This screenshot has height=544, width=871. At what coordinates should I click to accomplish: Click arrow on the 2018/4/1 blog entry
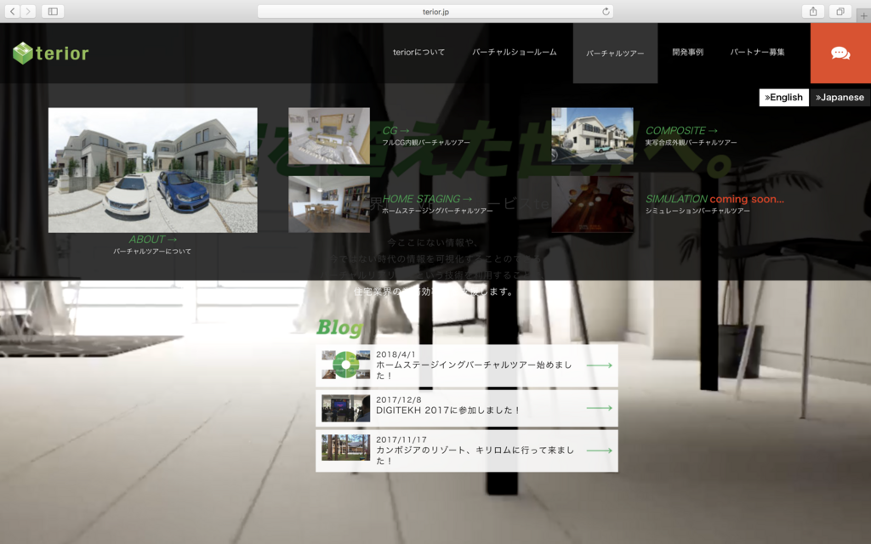pos(600,365)
